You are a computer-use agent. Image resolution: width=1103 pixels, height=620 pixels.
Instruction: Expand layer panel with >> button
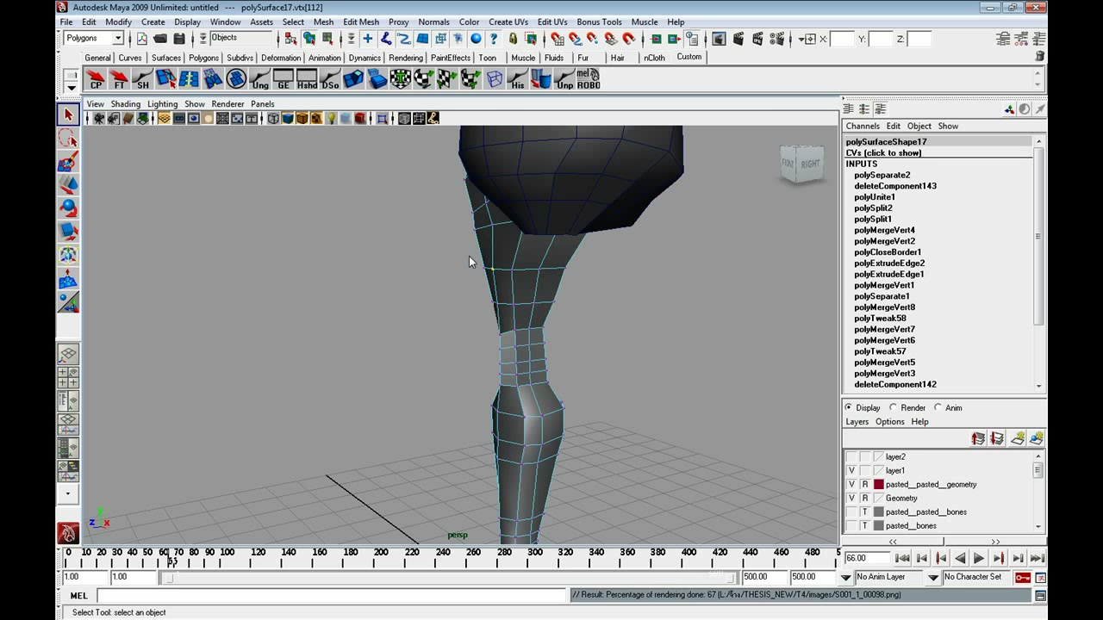(995, 542)
